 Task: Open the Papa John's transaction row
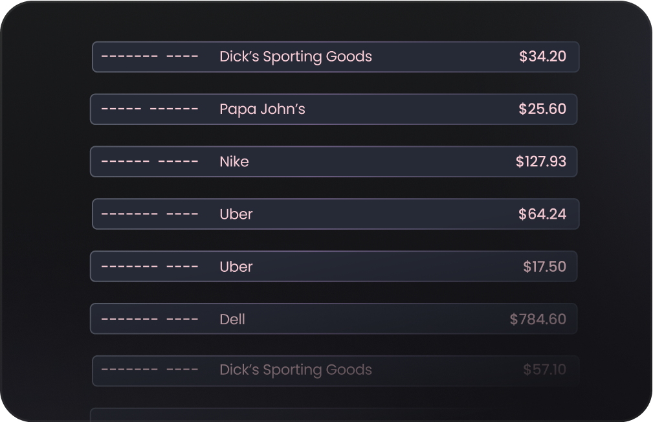coord(333,109)
